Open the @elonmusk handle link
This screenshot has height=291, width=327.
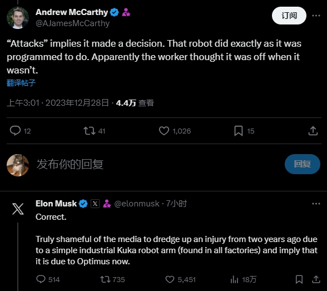(x=137, y=204)
